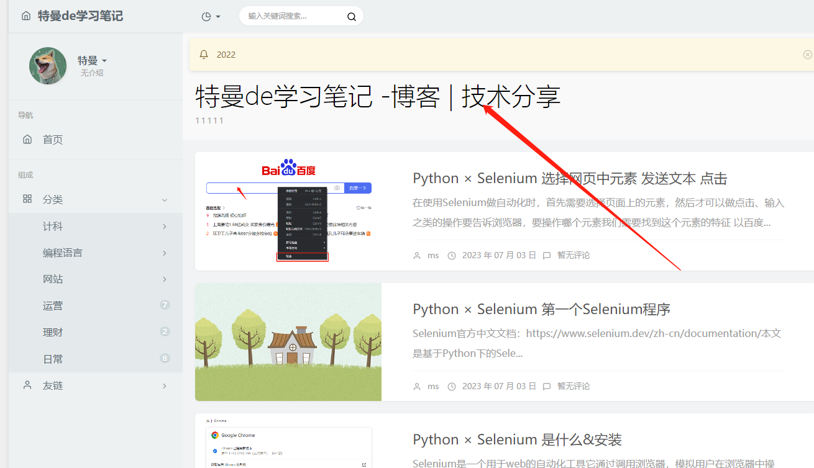Click the clock icon on 第一个Selenium程序 post
The height and width of the screenshot is (468, 814).
(x=452, y=387)
